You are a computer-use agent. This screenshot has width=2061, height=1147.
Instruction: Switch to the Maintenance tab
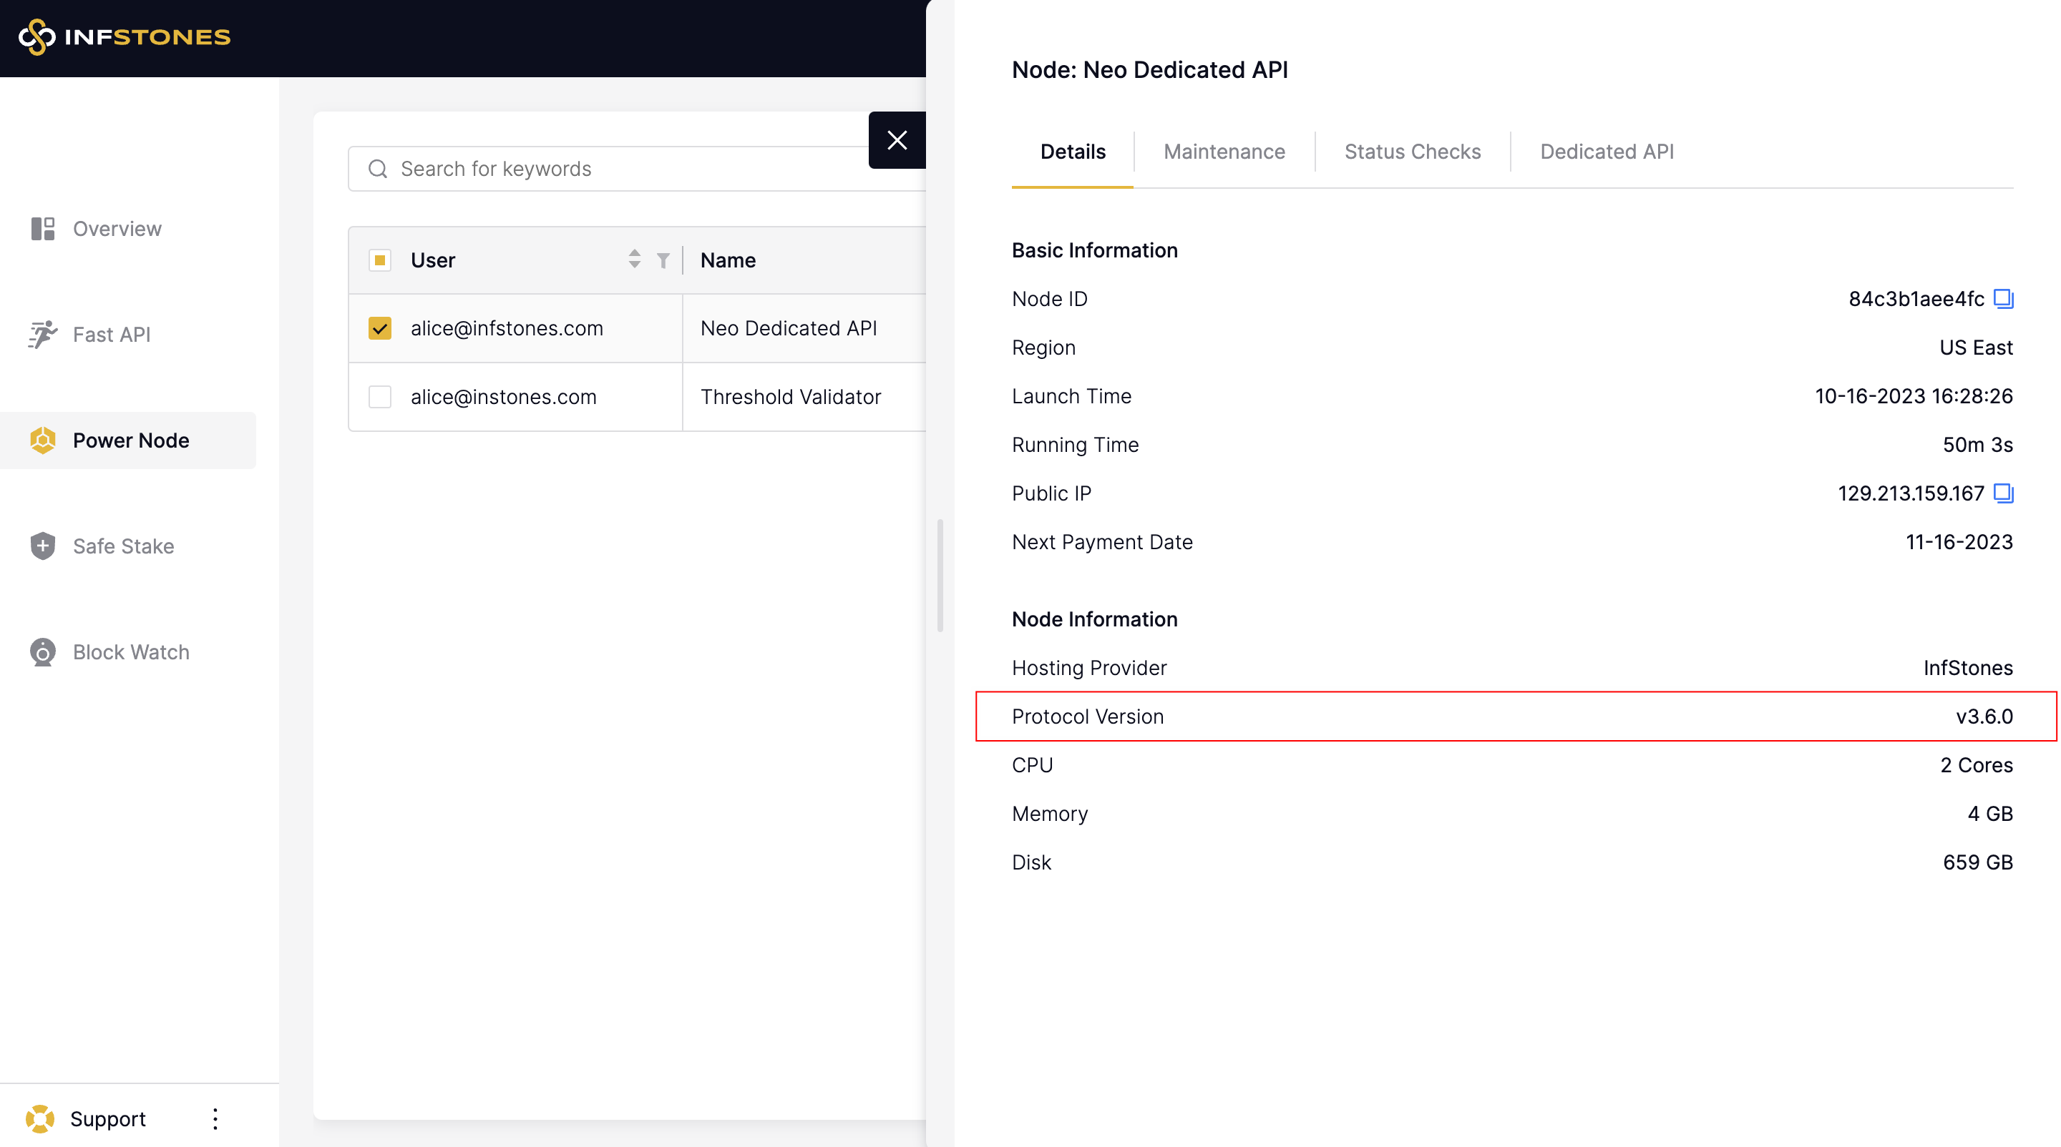[x=1223, y=152]
